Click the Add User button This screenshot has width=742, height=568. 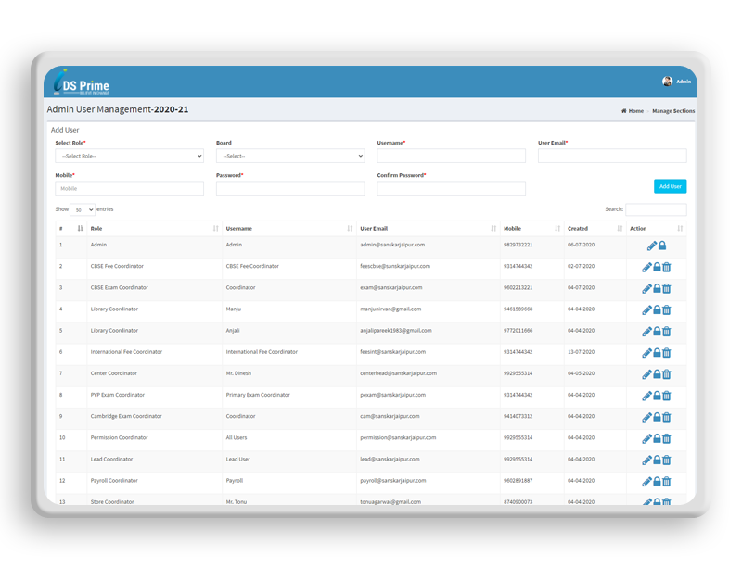click(670, 186)
